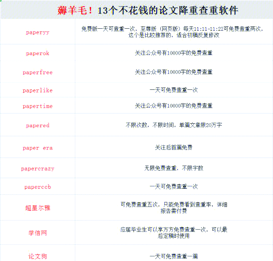Click the paperyy description starting '免费版一天可查重一次'

(x=172, y=32)
